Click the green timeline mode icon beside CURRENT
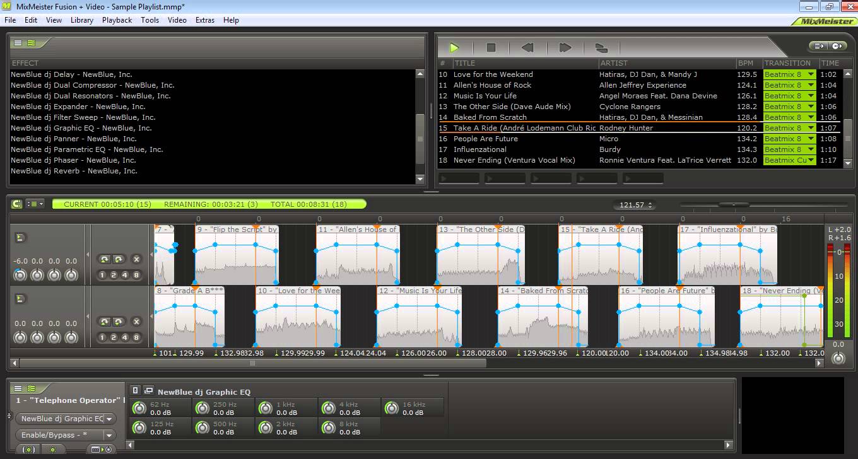This screenshot has width=858, height=459. click(x=17, y=204)
